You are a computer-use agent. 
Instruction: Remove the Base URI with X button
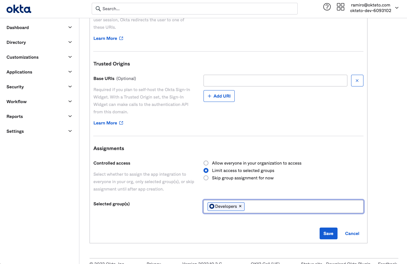357,81
